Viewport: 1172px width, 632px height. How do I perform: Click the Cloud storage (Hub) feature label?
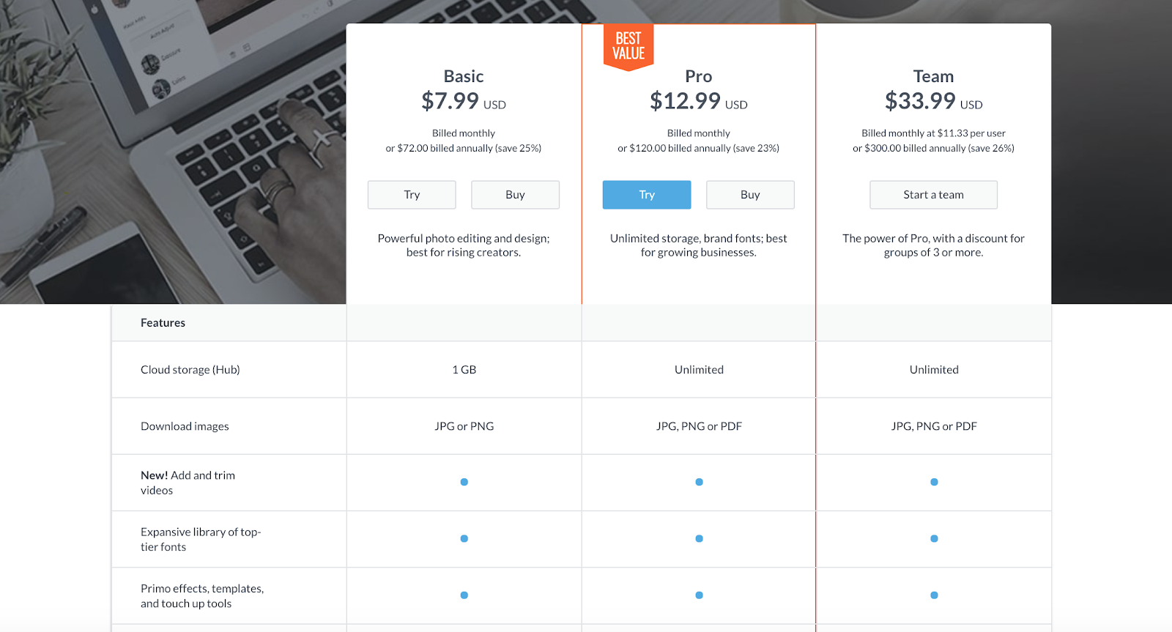190,370
